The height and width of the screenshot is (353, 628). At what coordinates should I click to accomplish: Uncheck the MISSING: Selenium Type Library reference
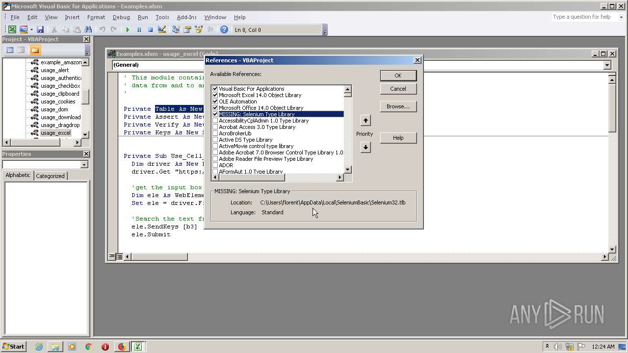pos(215,114)
